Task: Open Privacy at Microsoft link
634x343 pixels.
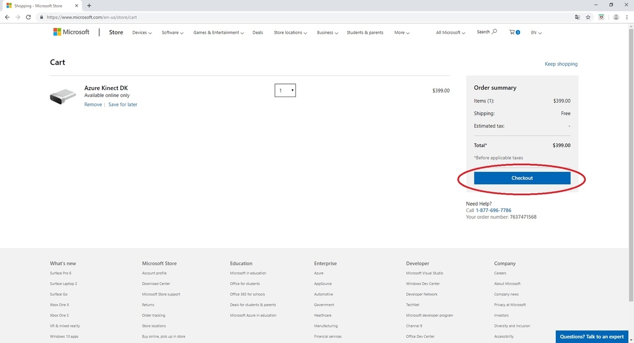Action: (510, 305)
